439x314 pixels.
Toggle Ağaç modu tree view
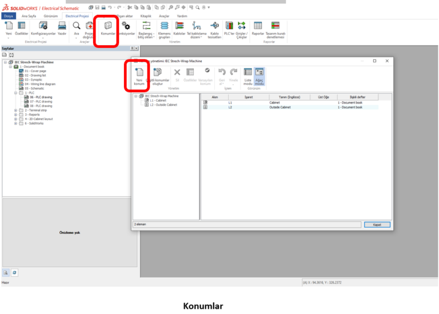pos(259,75)
